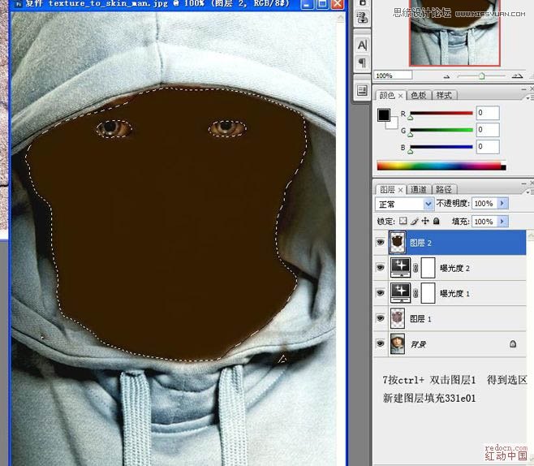Click the 不透明度 100% opacity field
The height and width of the screenshot is (466, 534).
[x=484, y=203]
